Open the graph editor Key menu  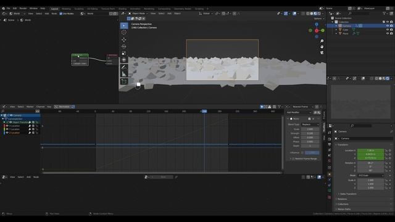coord(49,107)
